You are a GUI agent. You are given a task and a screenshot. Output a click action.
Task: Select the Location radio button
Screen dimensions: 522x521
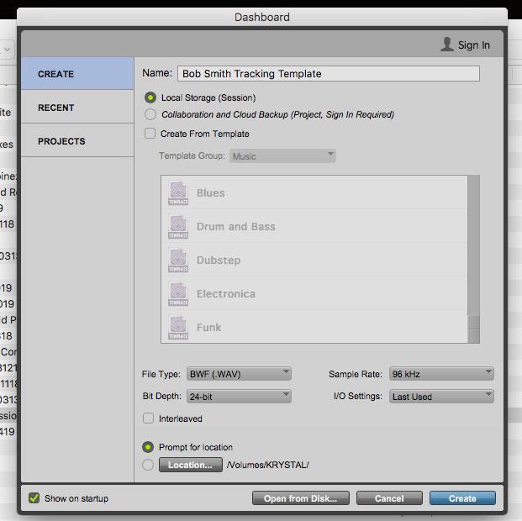tap(149, 465)
